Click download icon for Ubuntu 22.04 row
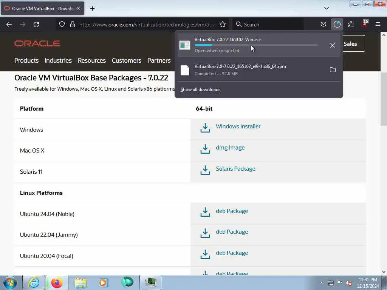The width and height of the screenshot is (387, 290). click(x=205, y=233)
